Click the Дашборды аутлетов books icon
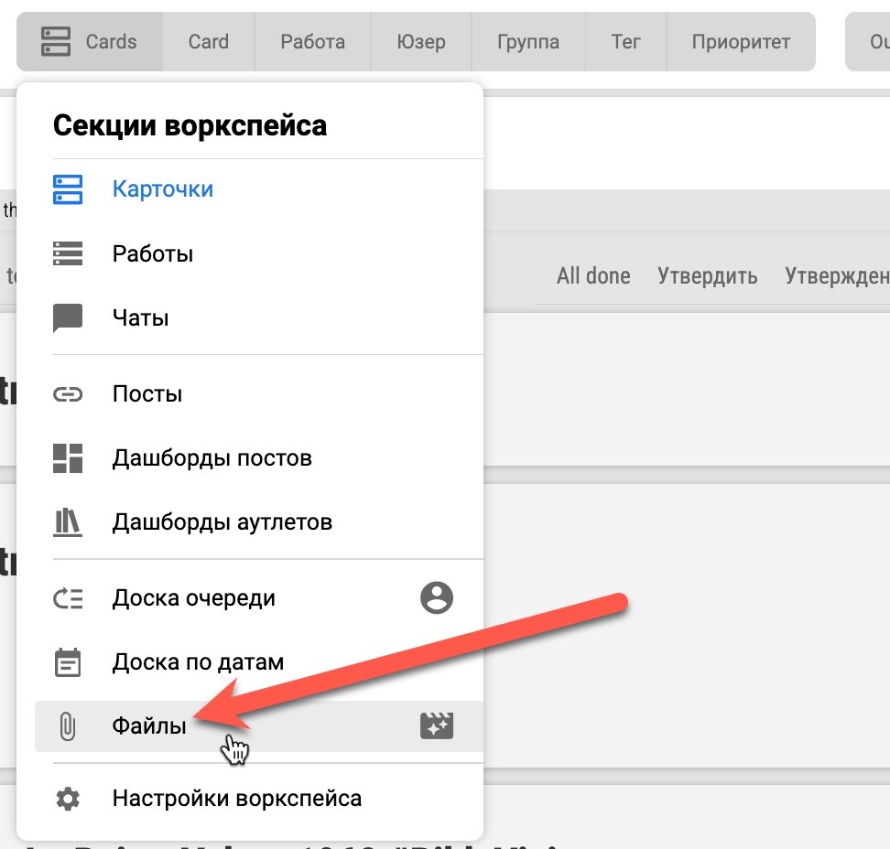This screenshot has height=849, width=890. pyautogui.click(x=68, y=522)
